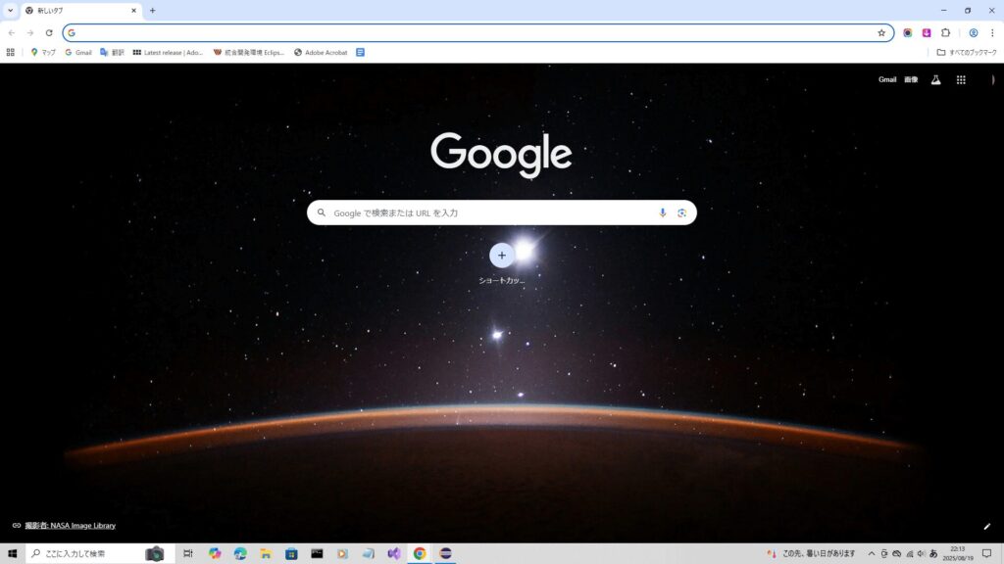Open the Eclipse 統合開発環境 bookmark
Screen dimensions: 1004x564
click(249, 53)
